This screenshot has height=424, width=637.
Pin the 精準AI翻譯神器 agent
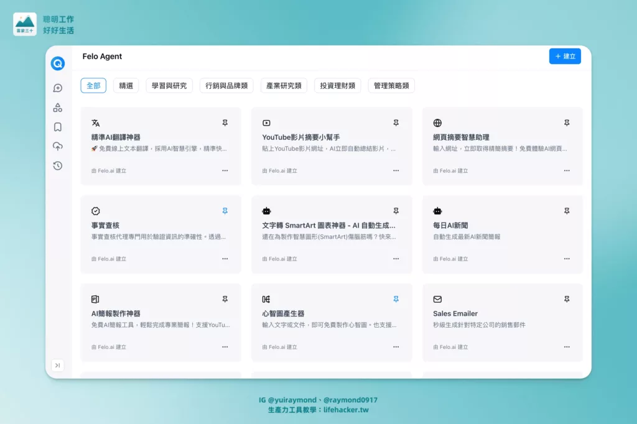coord(225,123)
